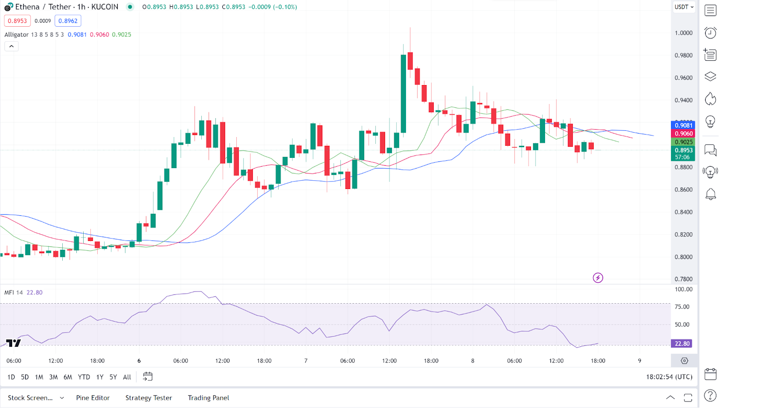
Task: Click the green 0.9025 price axis label
Action: pos(683,142)
